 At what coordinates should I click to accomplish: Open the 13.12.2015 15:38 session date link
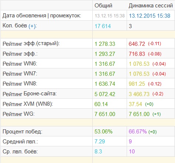pyautogui.click(x=150, y=16)
